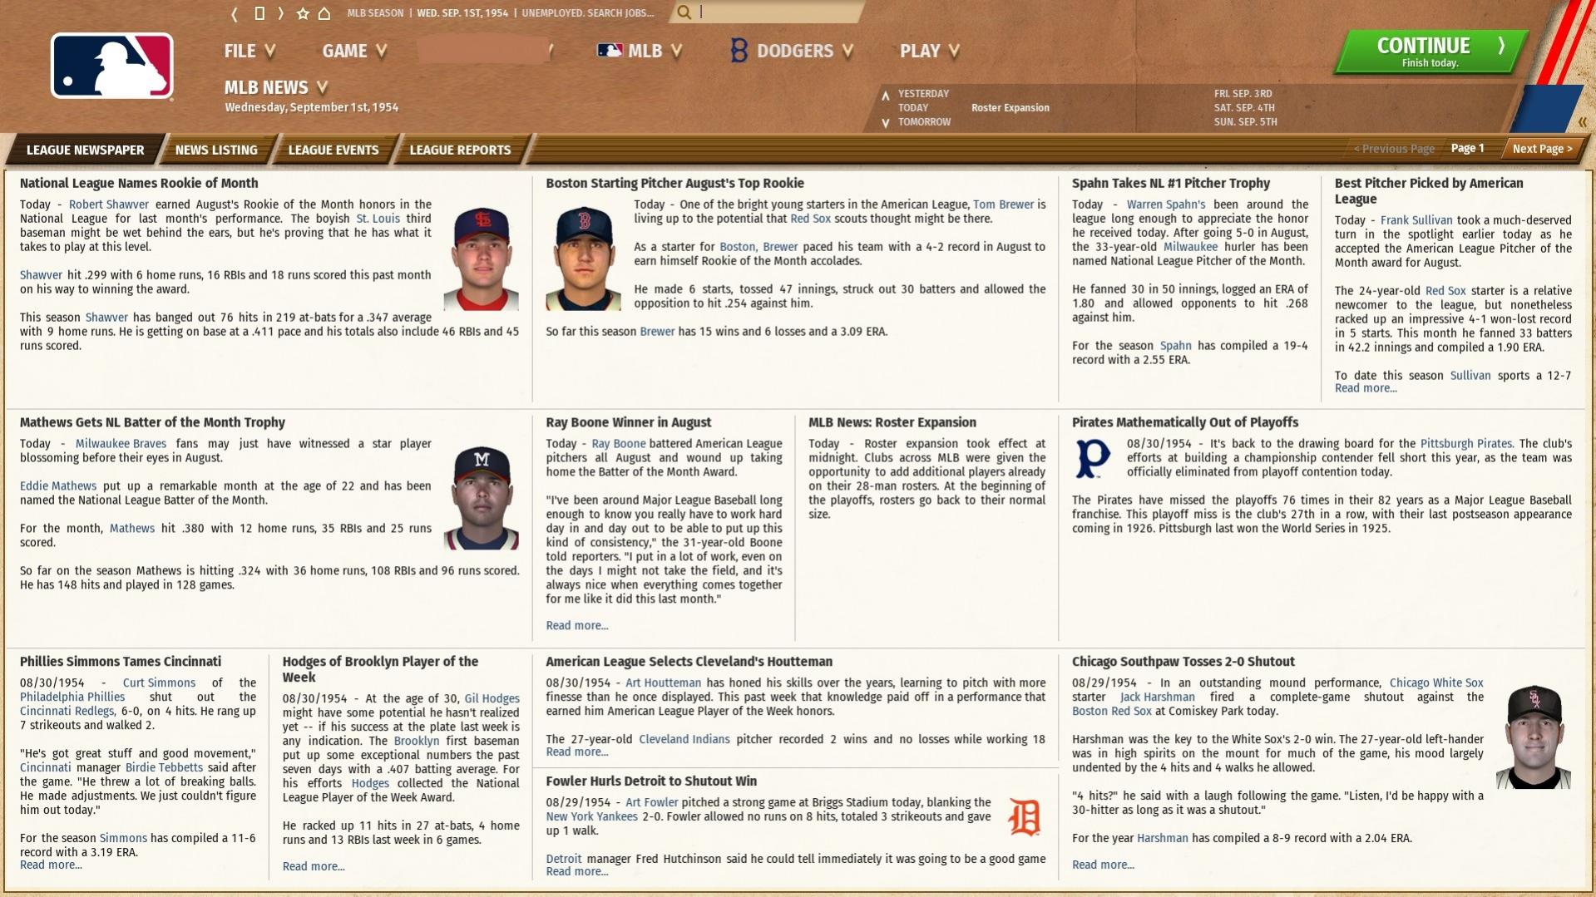The width and height of the screenshot is (1596, 897).
Task: Open Cincinnati Redlegs team link
Action: tap(67, 712)
